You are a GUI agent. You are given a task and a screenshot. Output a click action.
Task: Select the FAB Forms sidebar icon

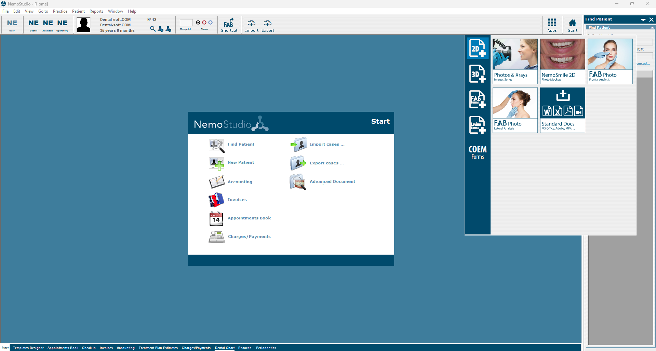click(477, 99)
